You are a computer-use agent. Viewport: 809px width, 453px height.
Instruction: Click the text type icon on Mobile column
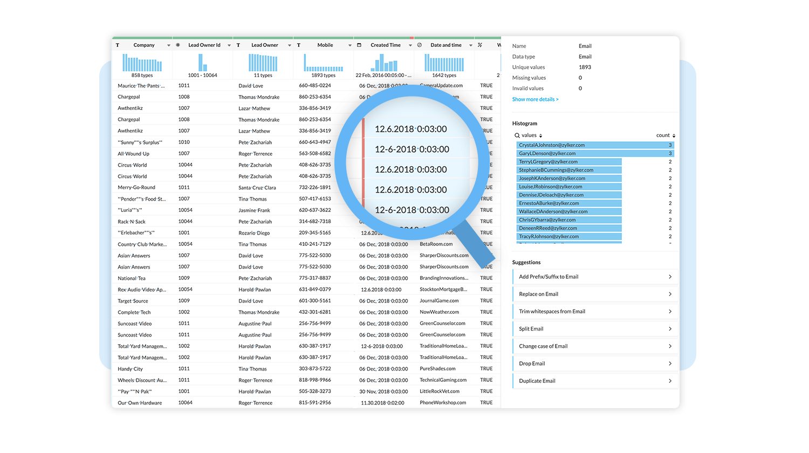[x=299, y=45]
